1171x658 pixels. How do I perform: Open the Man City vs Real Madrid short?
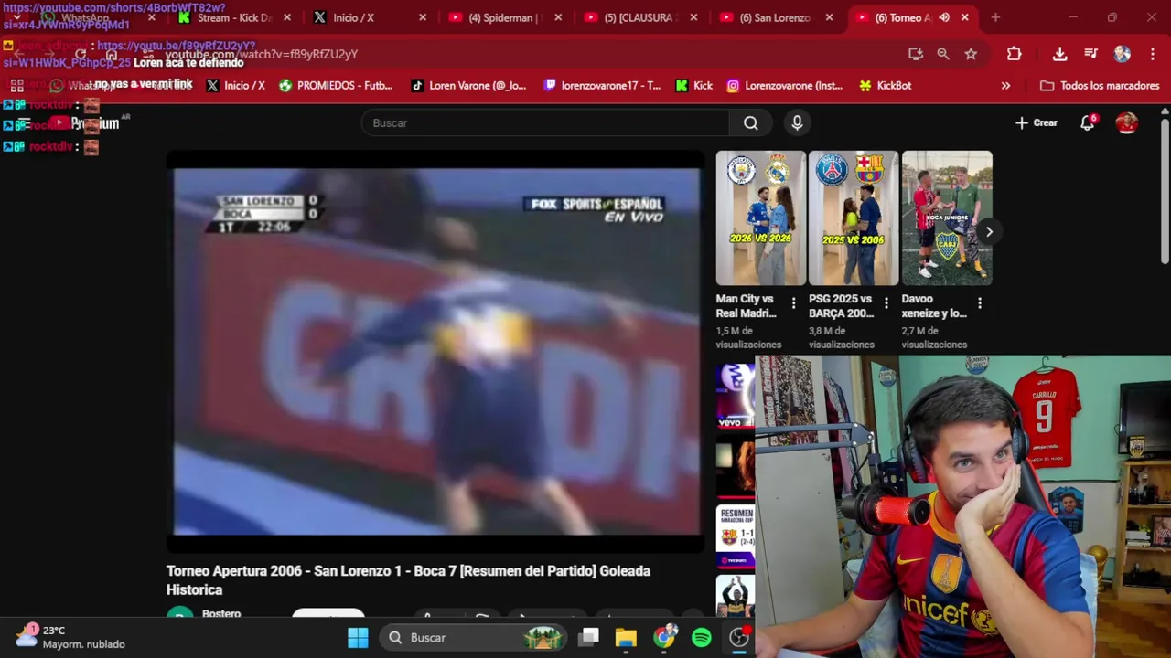760,218
